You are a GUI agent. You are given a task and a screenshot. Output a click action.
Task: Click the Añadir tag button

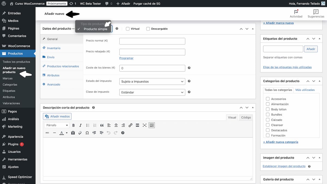pos(311,49)
